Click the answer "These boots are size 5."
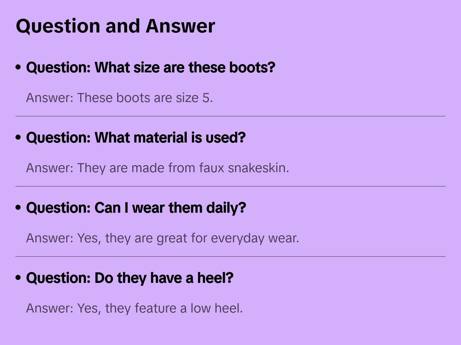The height and width of the screenshot is (345, 461). click(119, 98)
